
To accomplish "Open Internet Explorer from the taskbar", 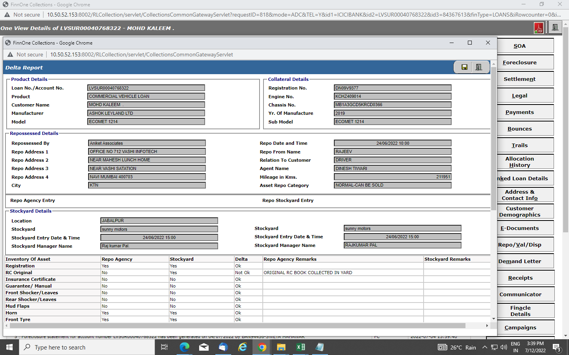I will [242, 347].
